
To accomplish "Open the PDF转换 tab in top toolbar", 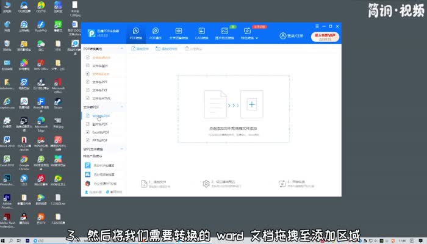I will click(x=135, y=33).
